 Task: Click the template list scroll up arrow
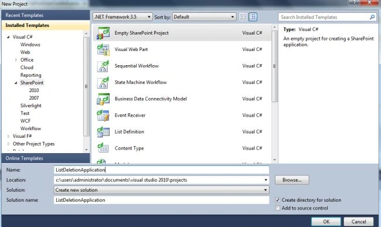point(274,27)
